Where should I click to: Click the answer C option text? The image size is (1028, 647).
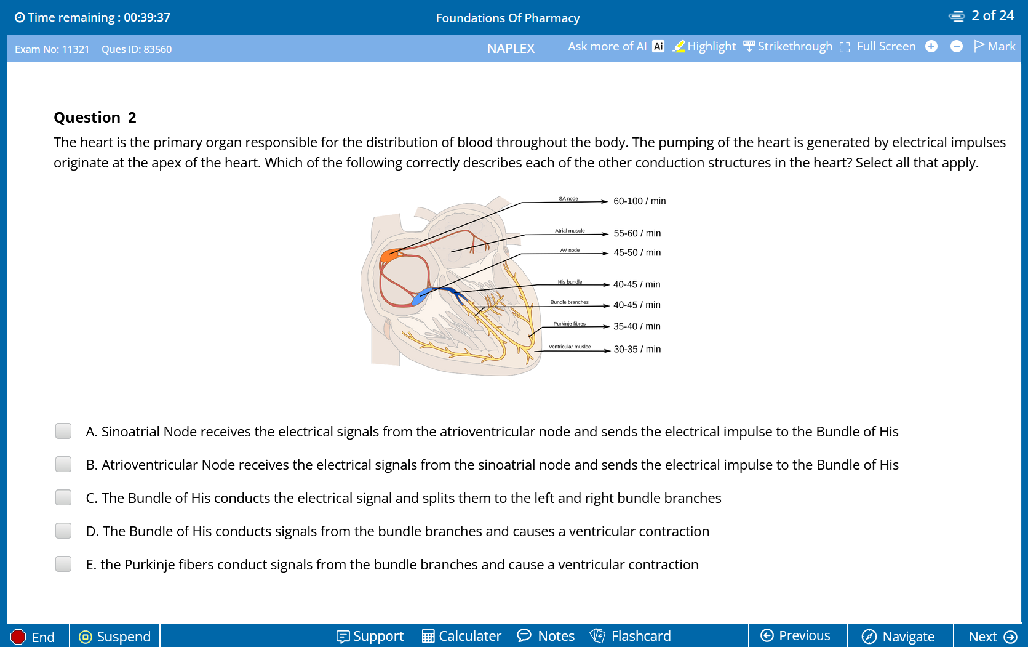[x=404, y=498]
